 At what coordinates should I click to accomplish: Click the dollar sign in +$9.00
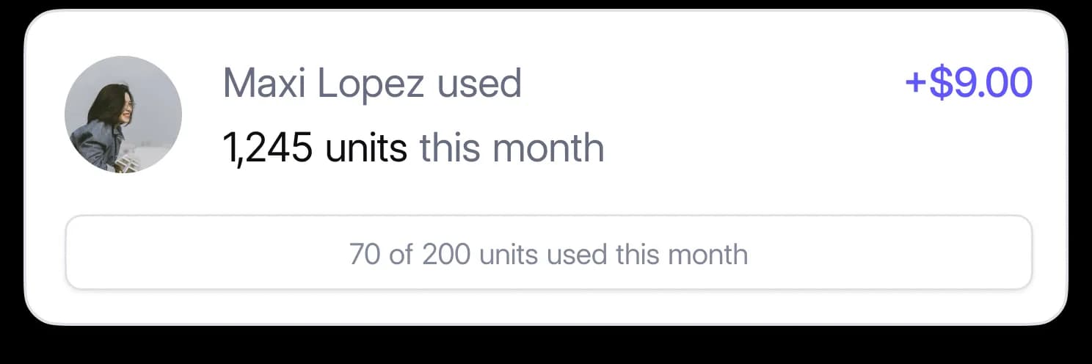click(x=940, y=83)
